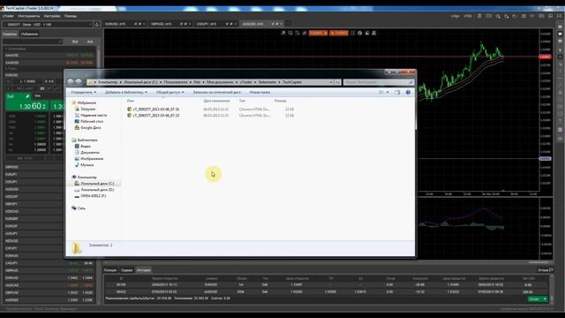
Task: Open cAlgo from the top toolbar
Action: [x=456, y=16]
